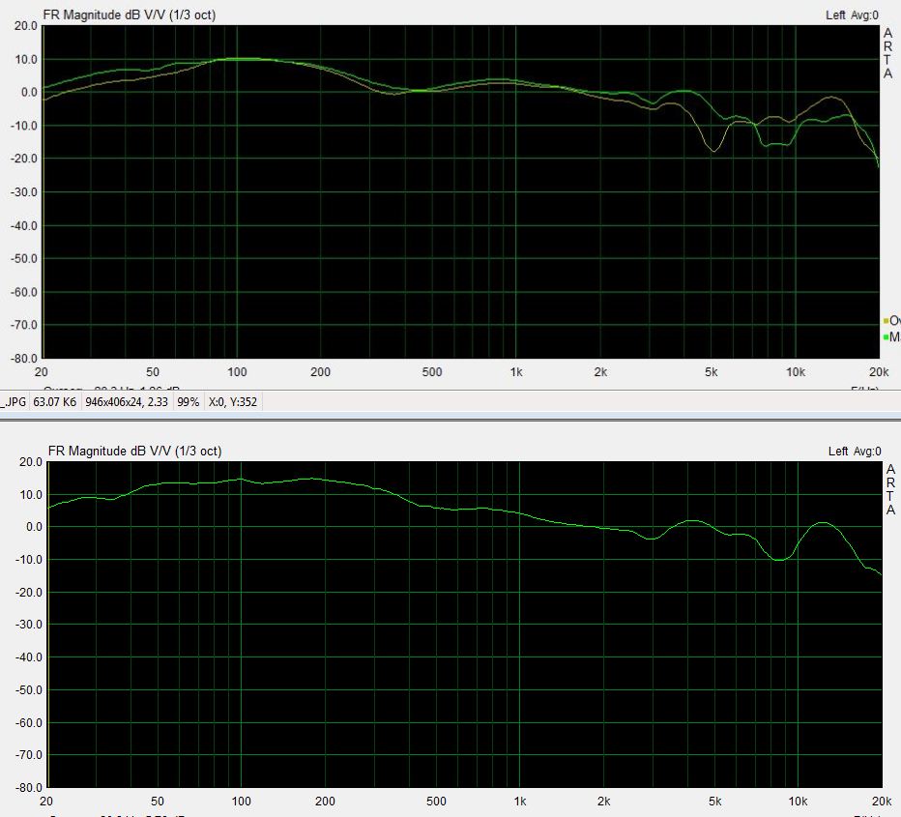Click the vertical 'ARTA' text beside the upper graph
The image size is (901, 817).
click(x=888, y=53)
